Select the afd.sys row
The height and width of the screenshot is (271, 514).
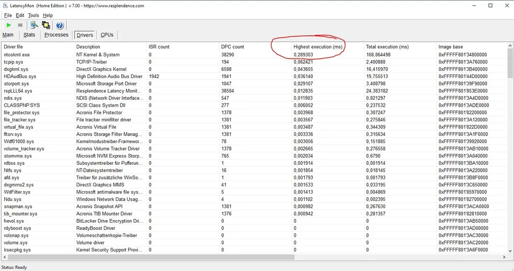pyautogui.click(x=254, y=178)
